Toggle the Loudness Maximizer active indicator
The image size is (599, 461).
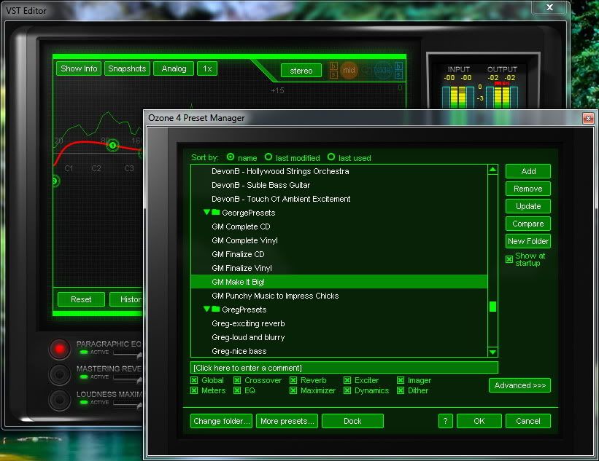pos(84,402)
